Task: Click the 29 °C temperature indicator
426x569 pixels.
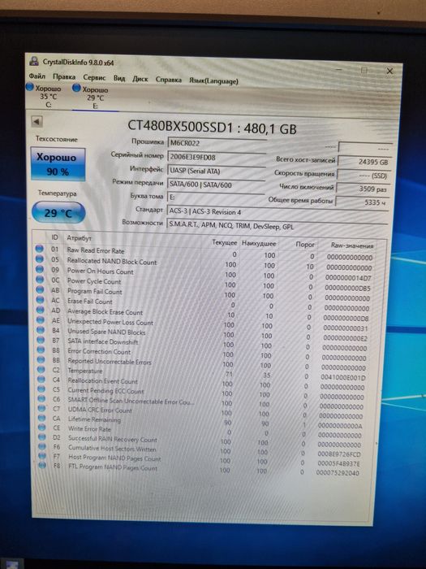Action: 58,213
